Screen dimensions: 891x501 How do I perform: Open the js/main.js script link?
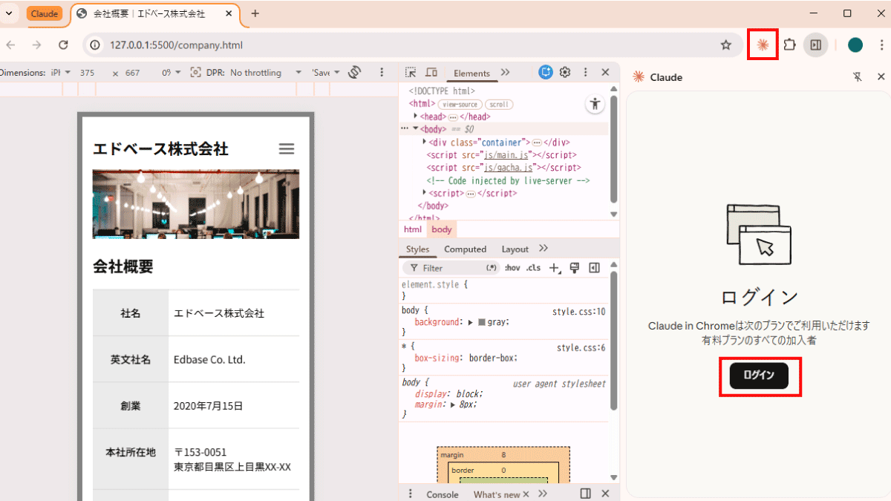[506, 155]
